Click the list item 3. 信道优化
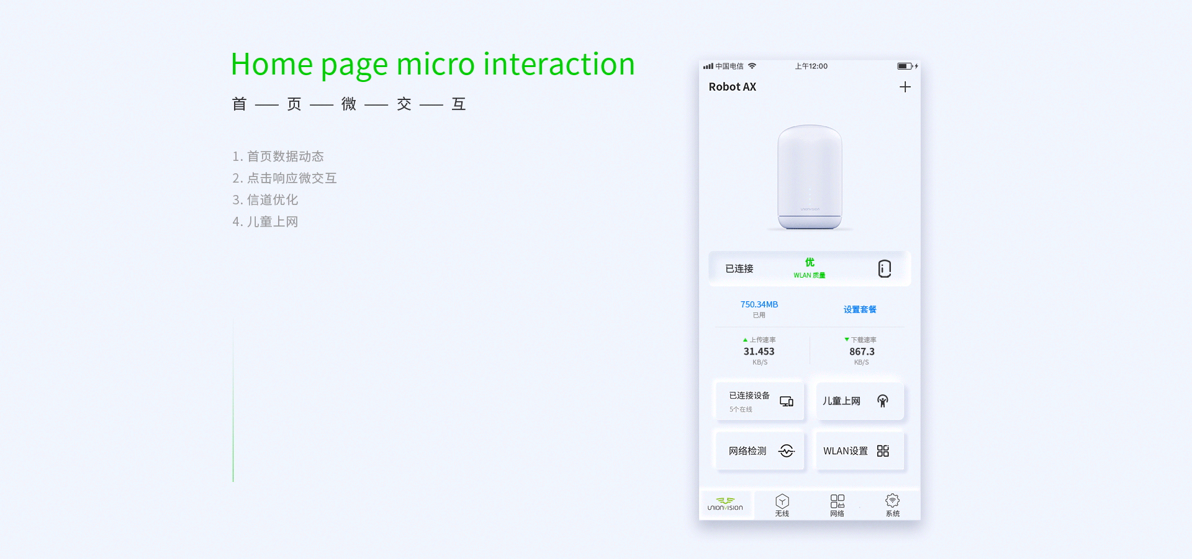The height and width of the screenshot is (559, 1192). [265, 200]
